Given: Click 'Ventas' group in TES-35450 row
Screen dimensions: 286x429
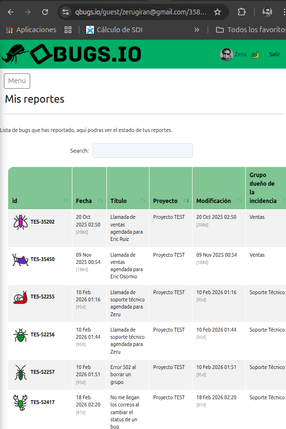Looking at the screenshot, I should point(257,255).
